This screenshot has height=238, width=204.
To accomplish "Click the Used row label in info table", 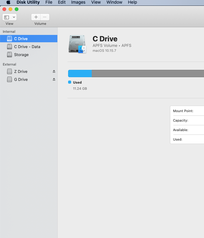I will click(x=178, y=139).
